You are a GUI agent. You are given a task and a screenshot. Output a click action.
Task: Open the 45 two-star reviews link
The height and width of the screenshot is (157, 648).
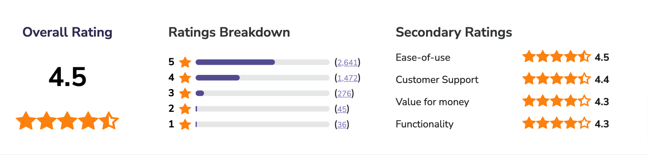[342, 109]
